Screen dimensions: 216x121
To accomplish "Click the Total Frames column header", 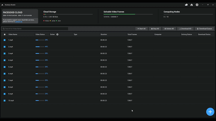I will click(132, 34).
